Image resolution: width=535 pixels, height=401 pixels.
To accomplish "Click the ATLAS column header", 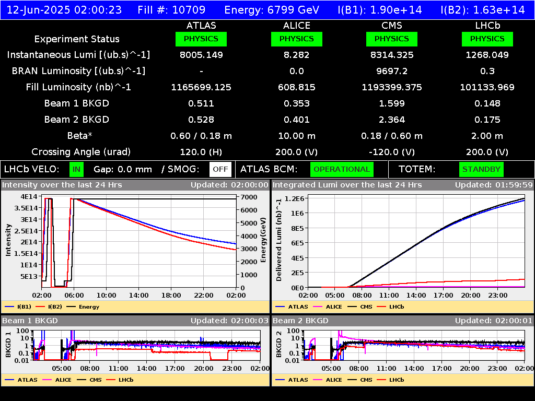I will (x=201, y=26).
